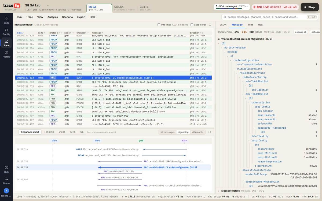The height and width of the screenshot is (201, 322).
Task: Expand the Message details section
Action: [x=231, y=191]
